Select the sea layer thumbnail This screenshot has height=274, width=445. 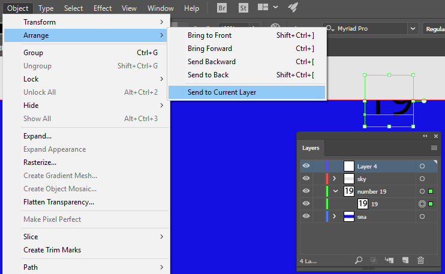[349, 216]
